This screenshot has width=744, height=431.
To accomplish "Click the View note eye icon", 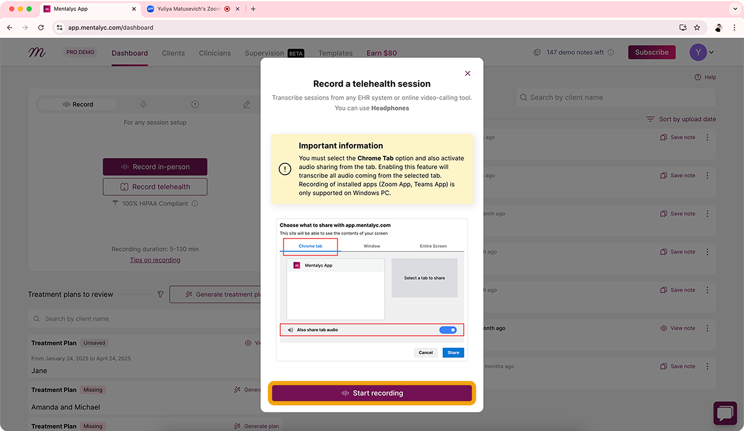I will (663, 328).
